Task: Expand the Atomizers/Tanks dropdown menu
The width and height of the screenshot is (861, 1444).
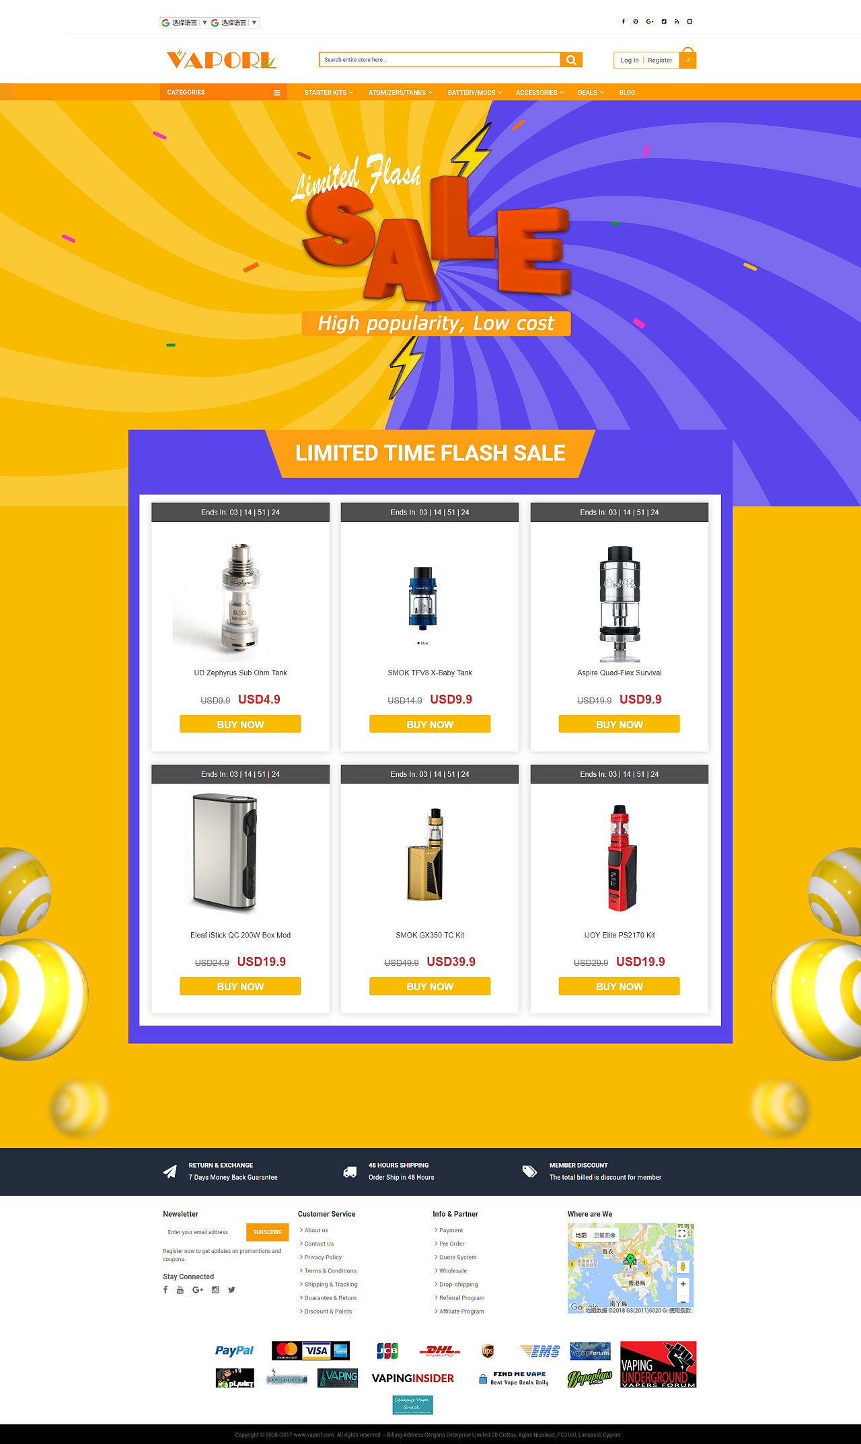Action: 400,93
